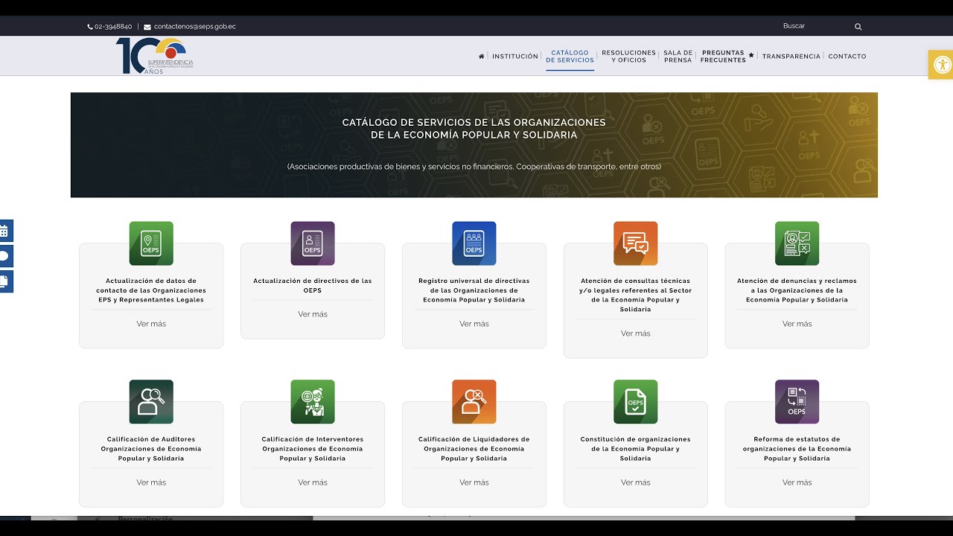Click title 'Reforma de estatutos de organizaciones'
This screenshot has height=536, width=953.
(797, 449)
